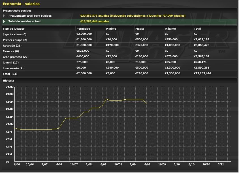
Task: Sort by the Total column header
Action: (197, 29)
